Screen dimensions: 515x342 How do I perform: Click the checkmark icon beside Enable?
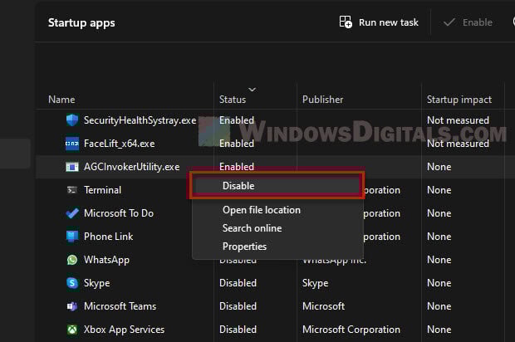pyautogui.click(x=449, y=22)
